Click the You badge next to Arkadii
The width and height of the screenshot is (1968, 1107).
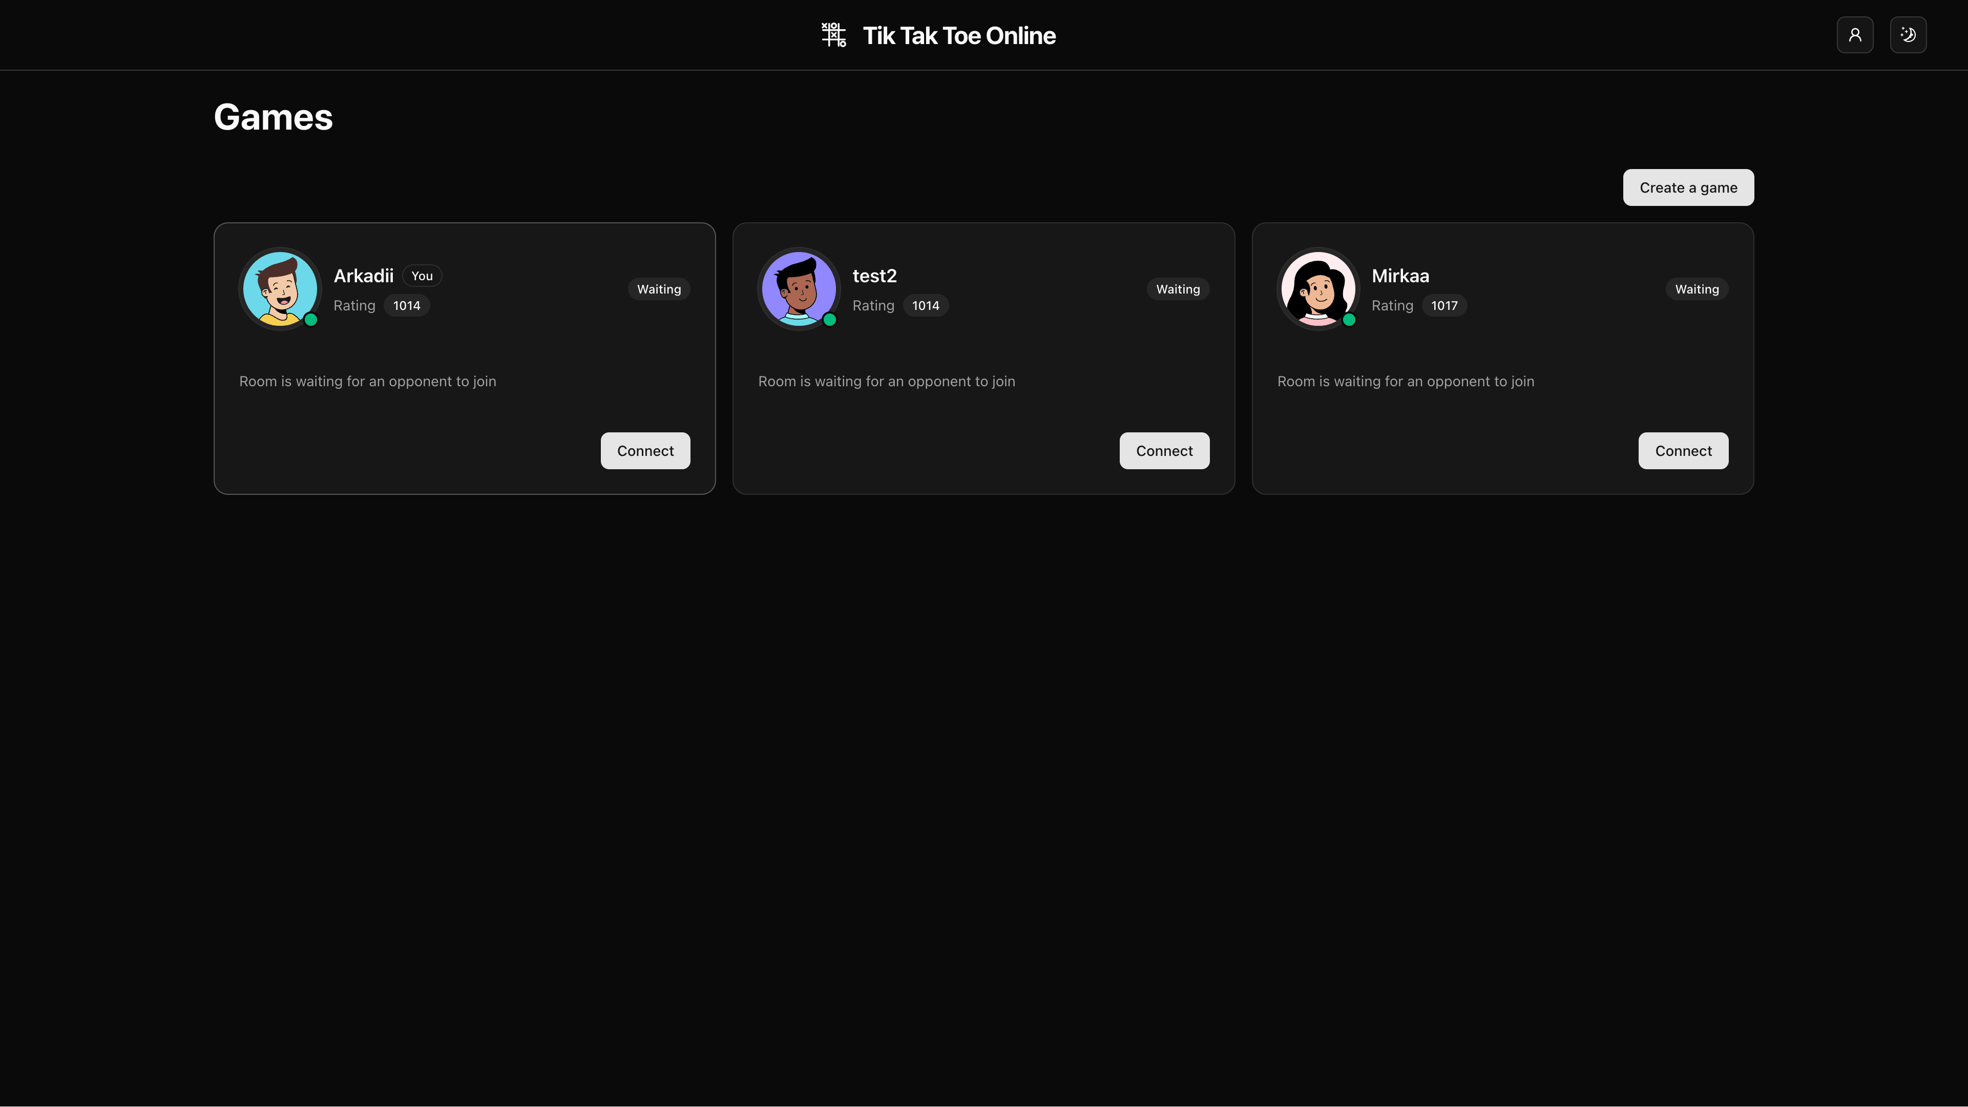[421, 276]
